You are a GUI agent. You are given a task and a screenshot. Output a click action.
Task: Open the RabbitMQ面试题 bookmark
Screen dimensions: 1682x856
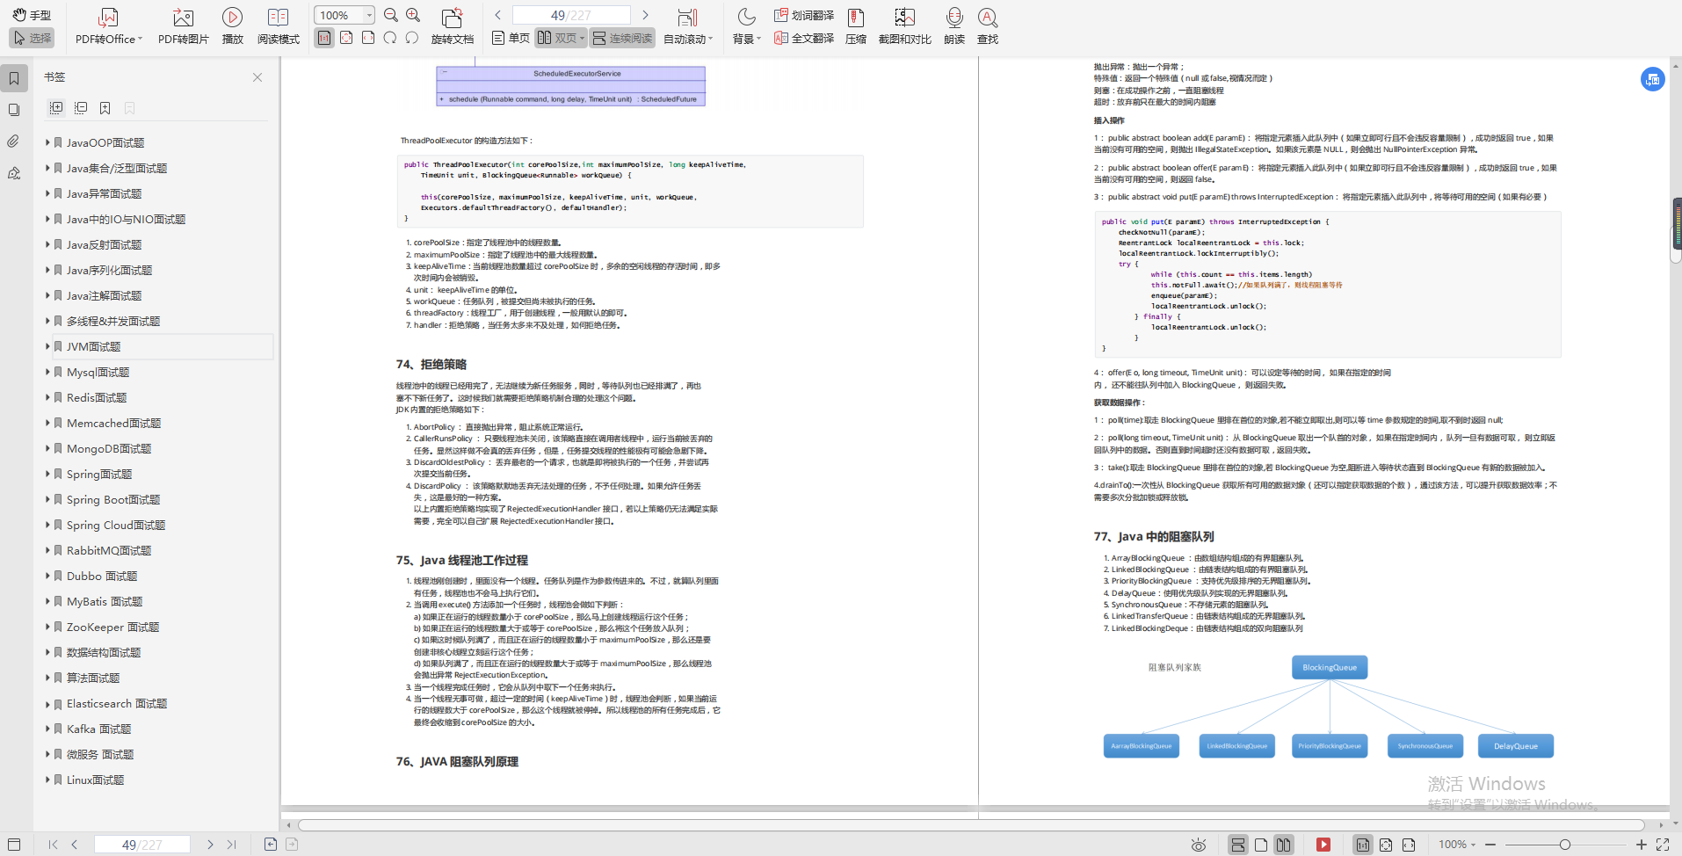point(109,550)
